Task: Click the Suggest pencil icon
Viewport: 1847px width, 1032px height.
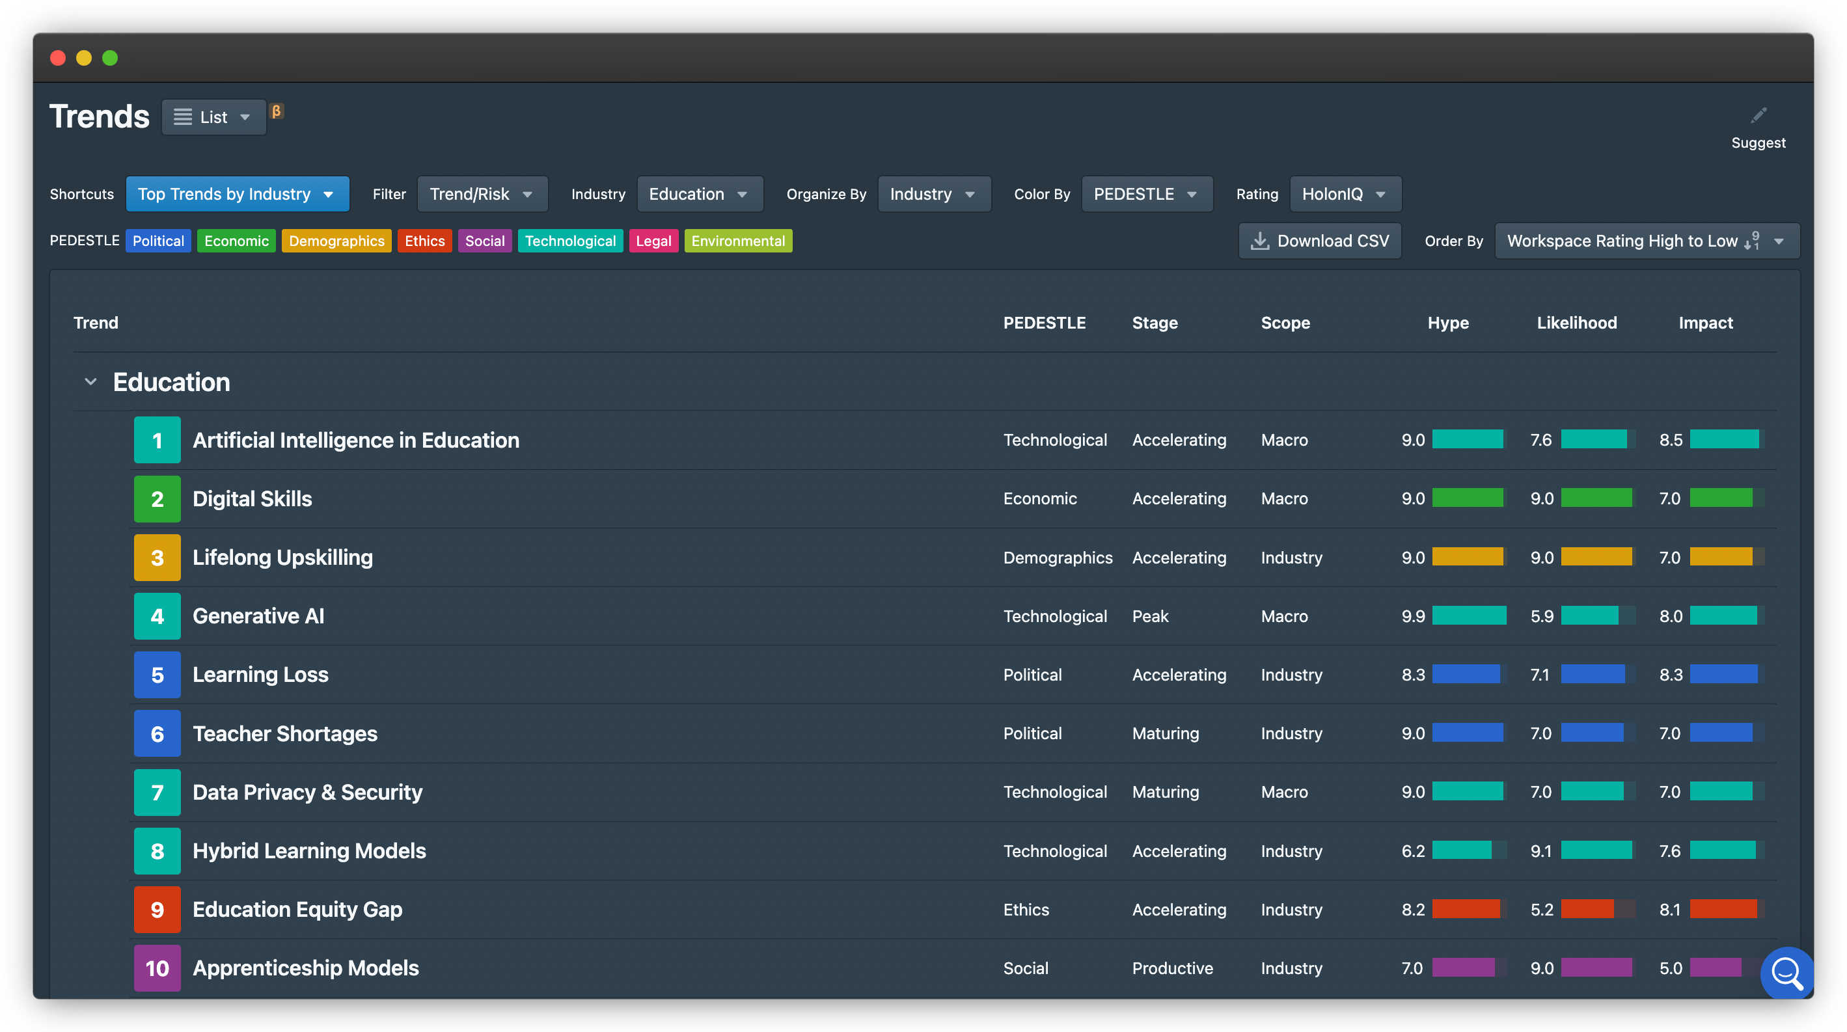Action: tap(1758, 115)
